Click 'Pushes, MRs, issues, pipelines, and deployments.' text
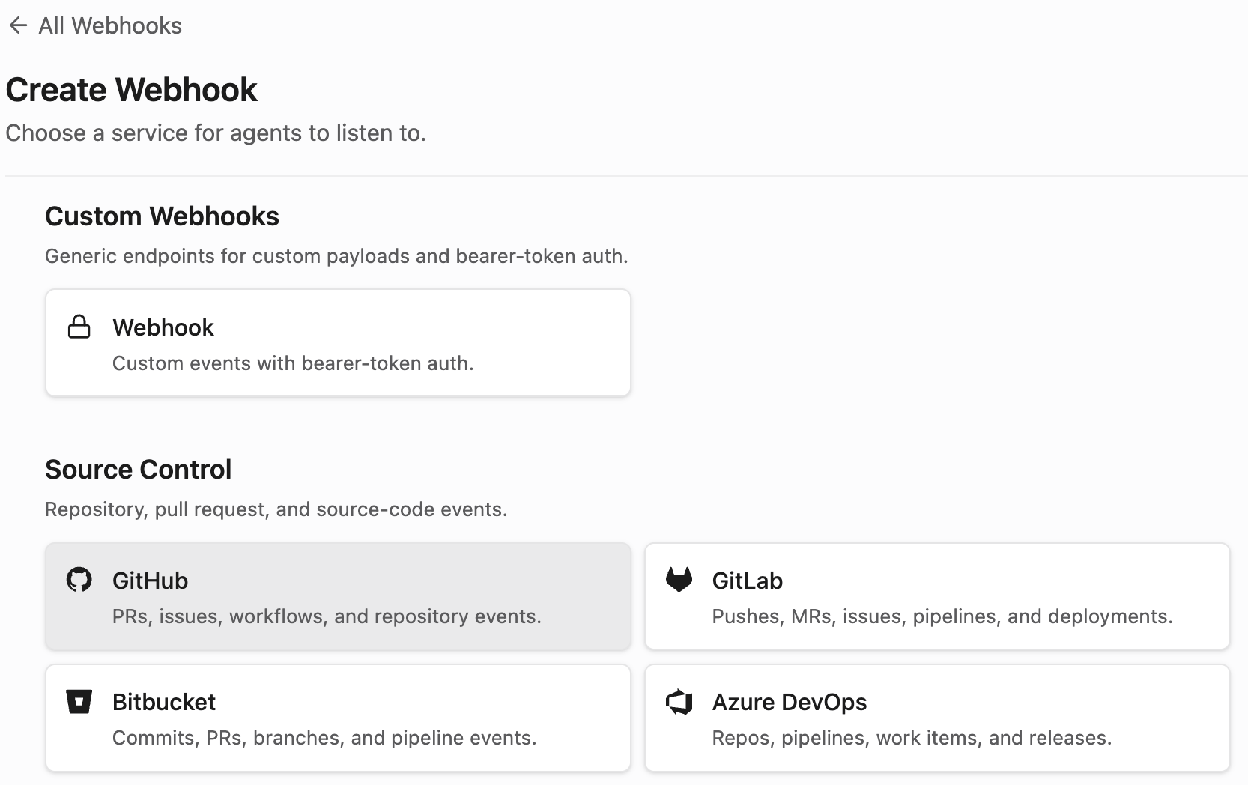Screen dimensions: 1248x785 (942, 616)
